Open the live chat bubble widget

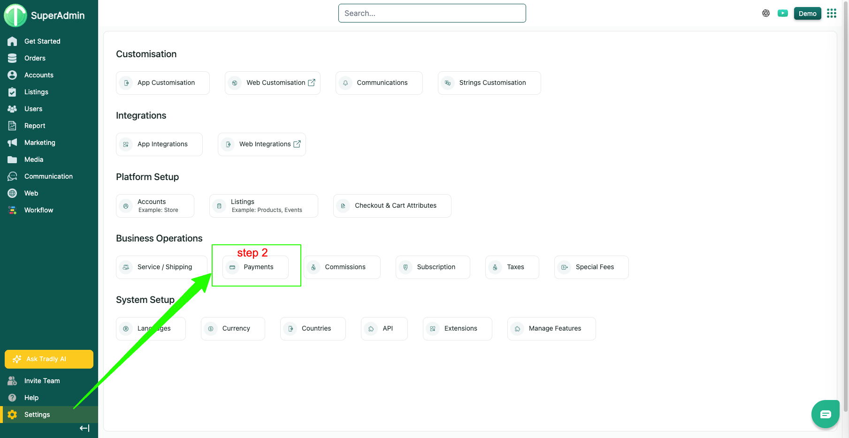(825, 414)
